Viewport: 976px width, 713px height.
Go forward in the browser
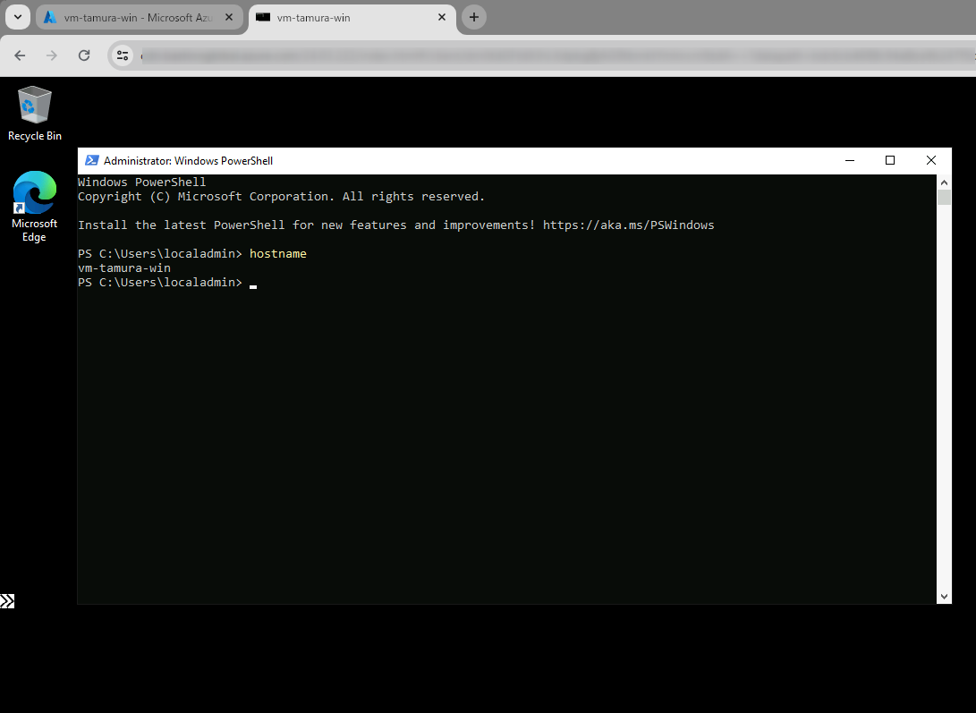(52, 55)
